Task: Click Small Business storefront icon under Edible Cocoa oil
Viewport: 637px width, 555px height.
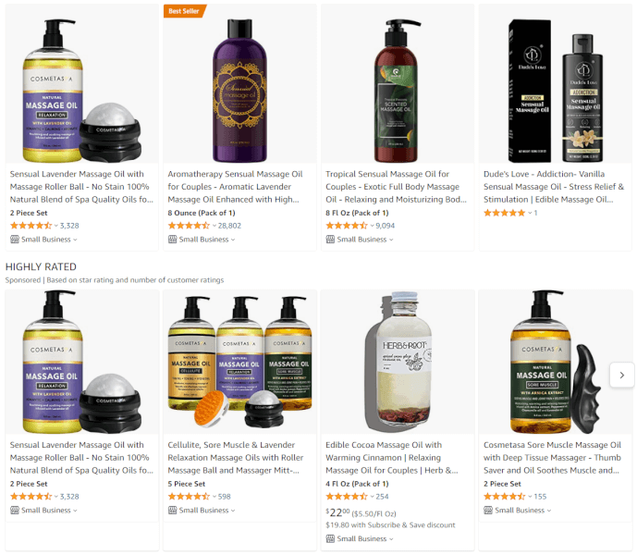Action: [330, 538]
